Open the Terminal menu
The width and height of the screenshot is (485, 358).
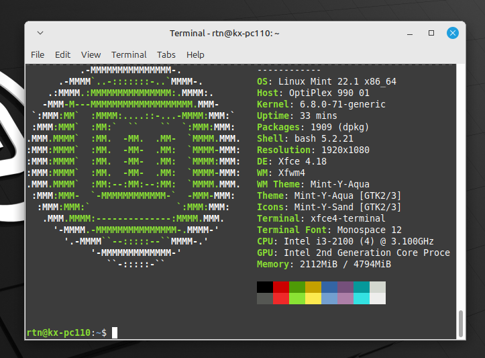click(129, 54)
